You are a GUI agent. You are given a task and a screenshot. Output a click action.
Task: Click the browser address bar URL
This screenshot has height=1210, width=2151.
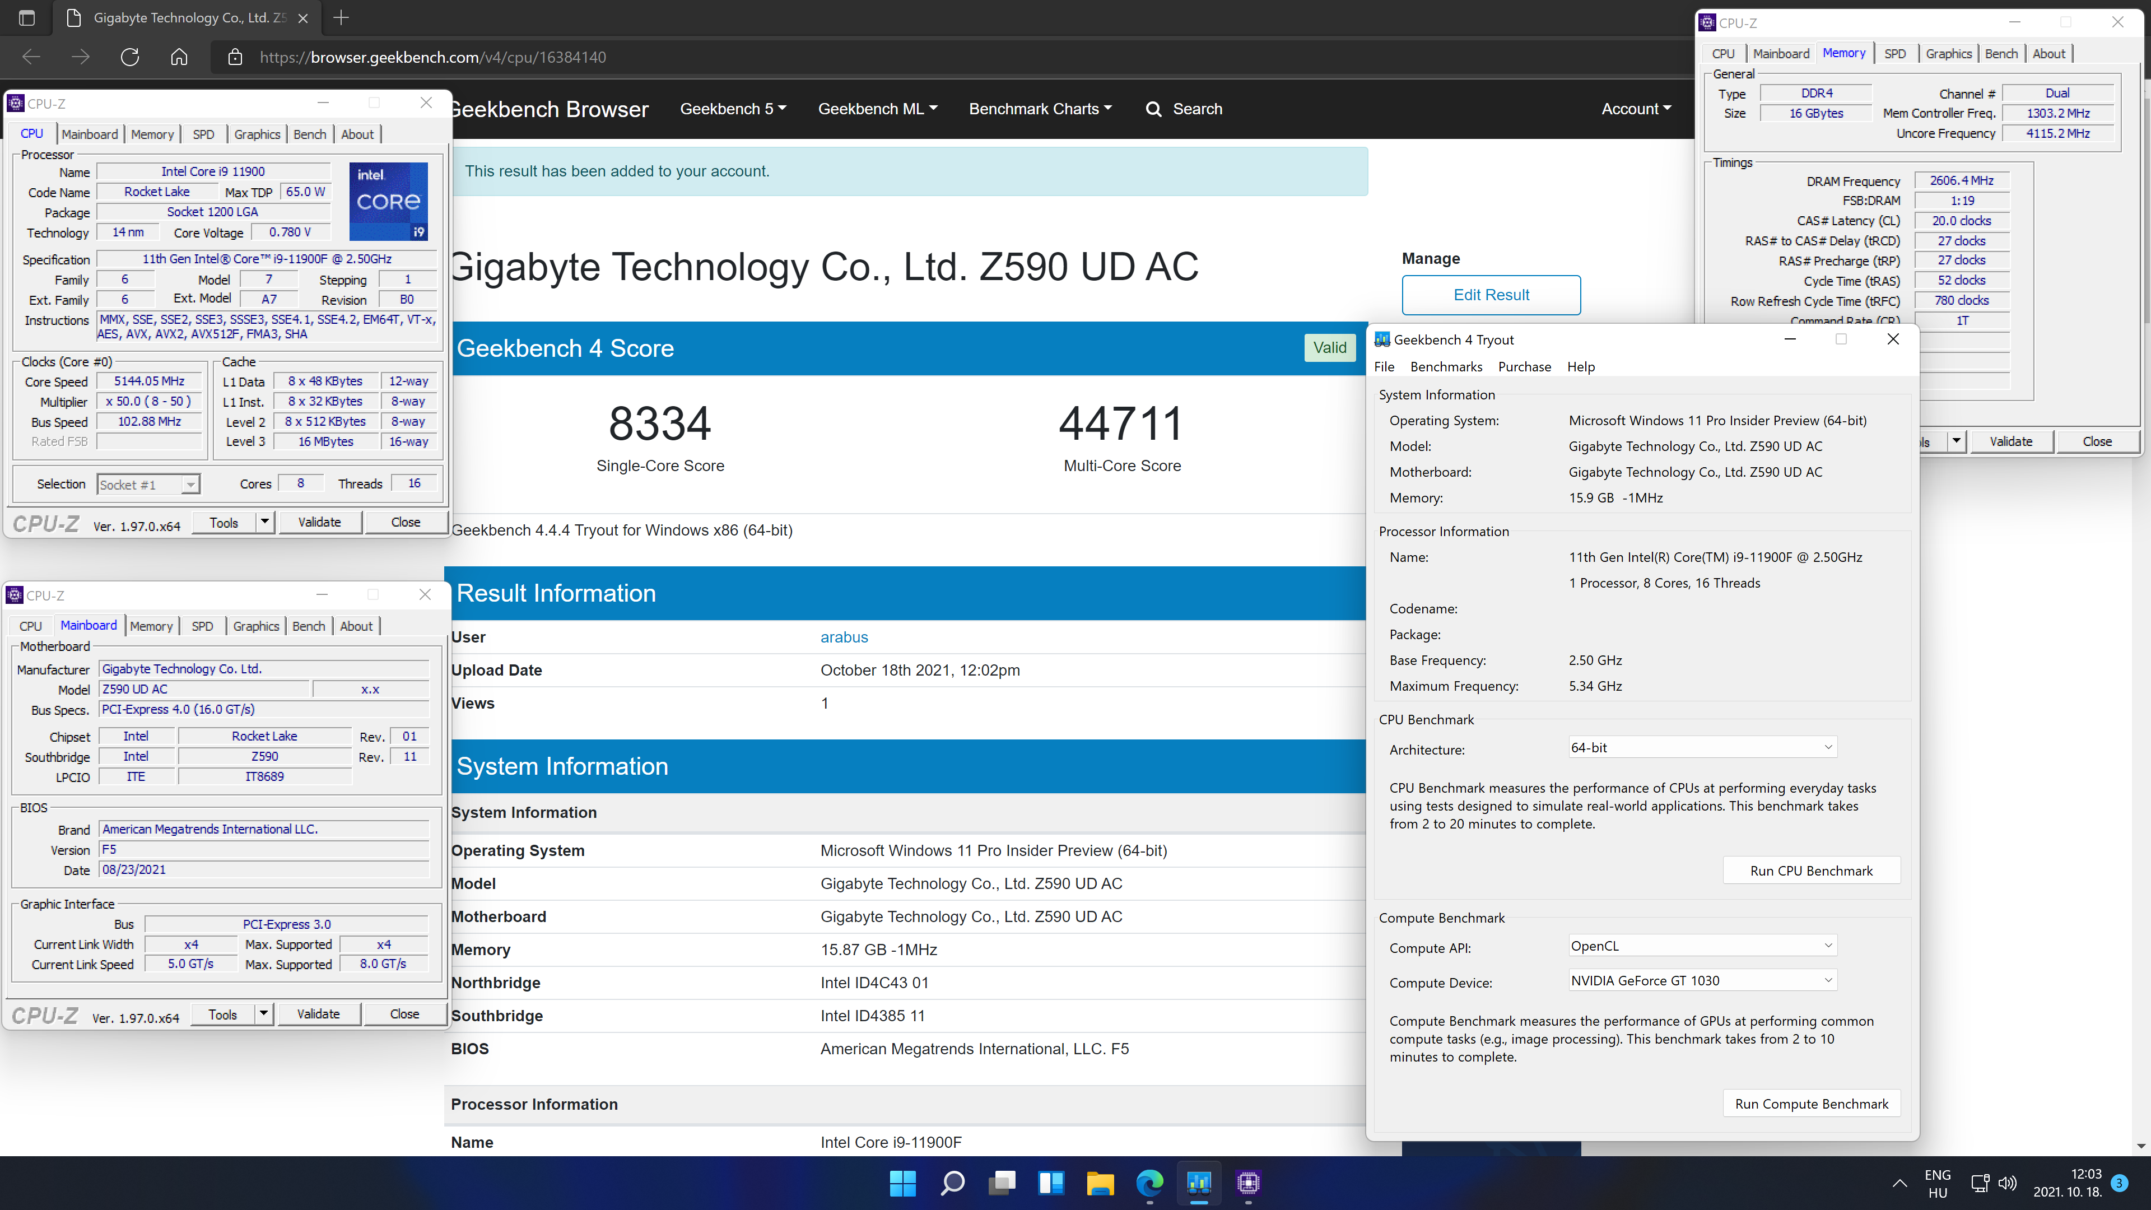coord(432,57)
